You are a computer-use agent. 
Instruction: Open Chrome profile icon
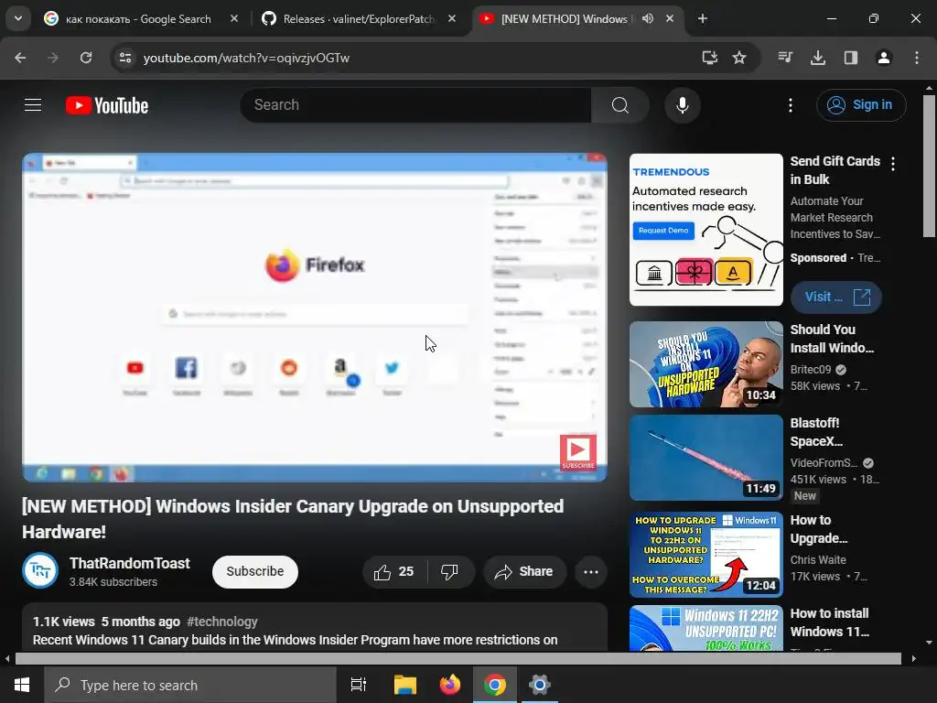coord(884,58)
